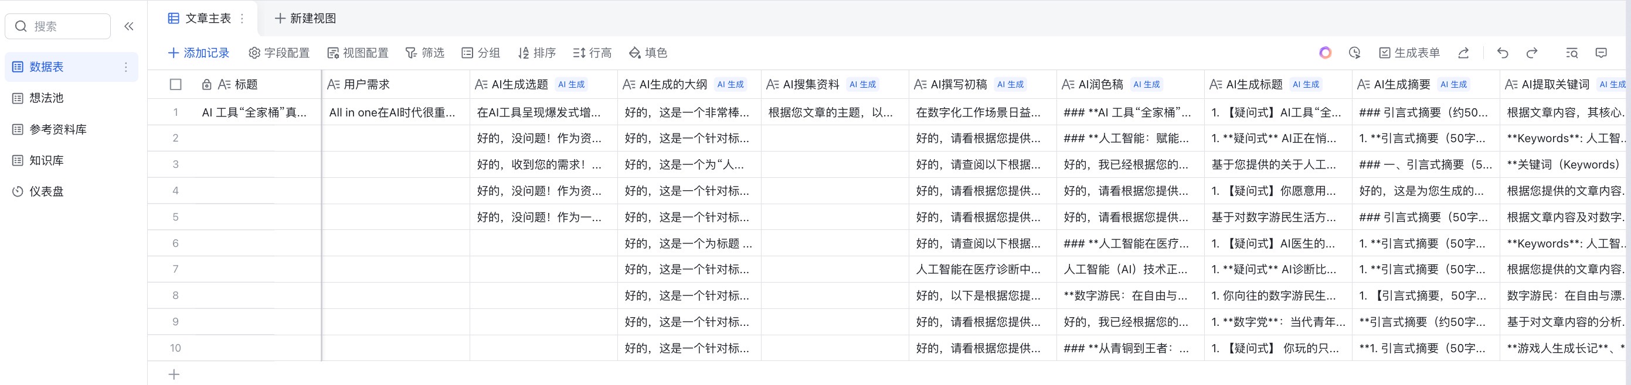1631x385 pixels.
Task: Click the 搜索 search input field
Action: (x=63, y=26)
